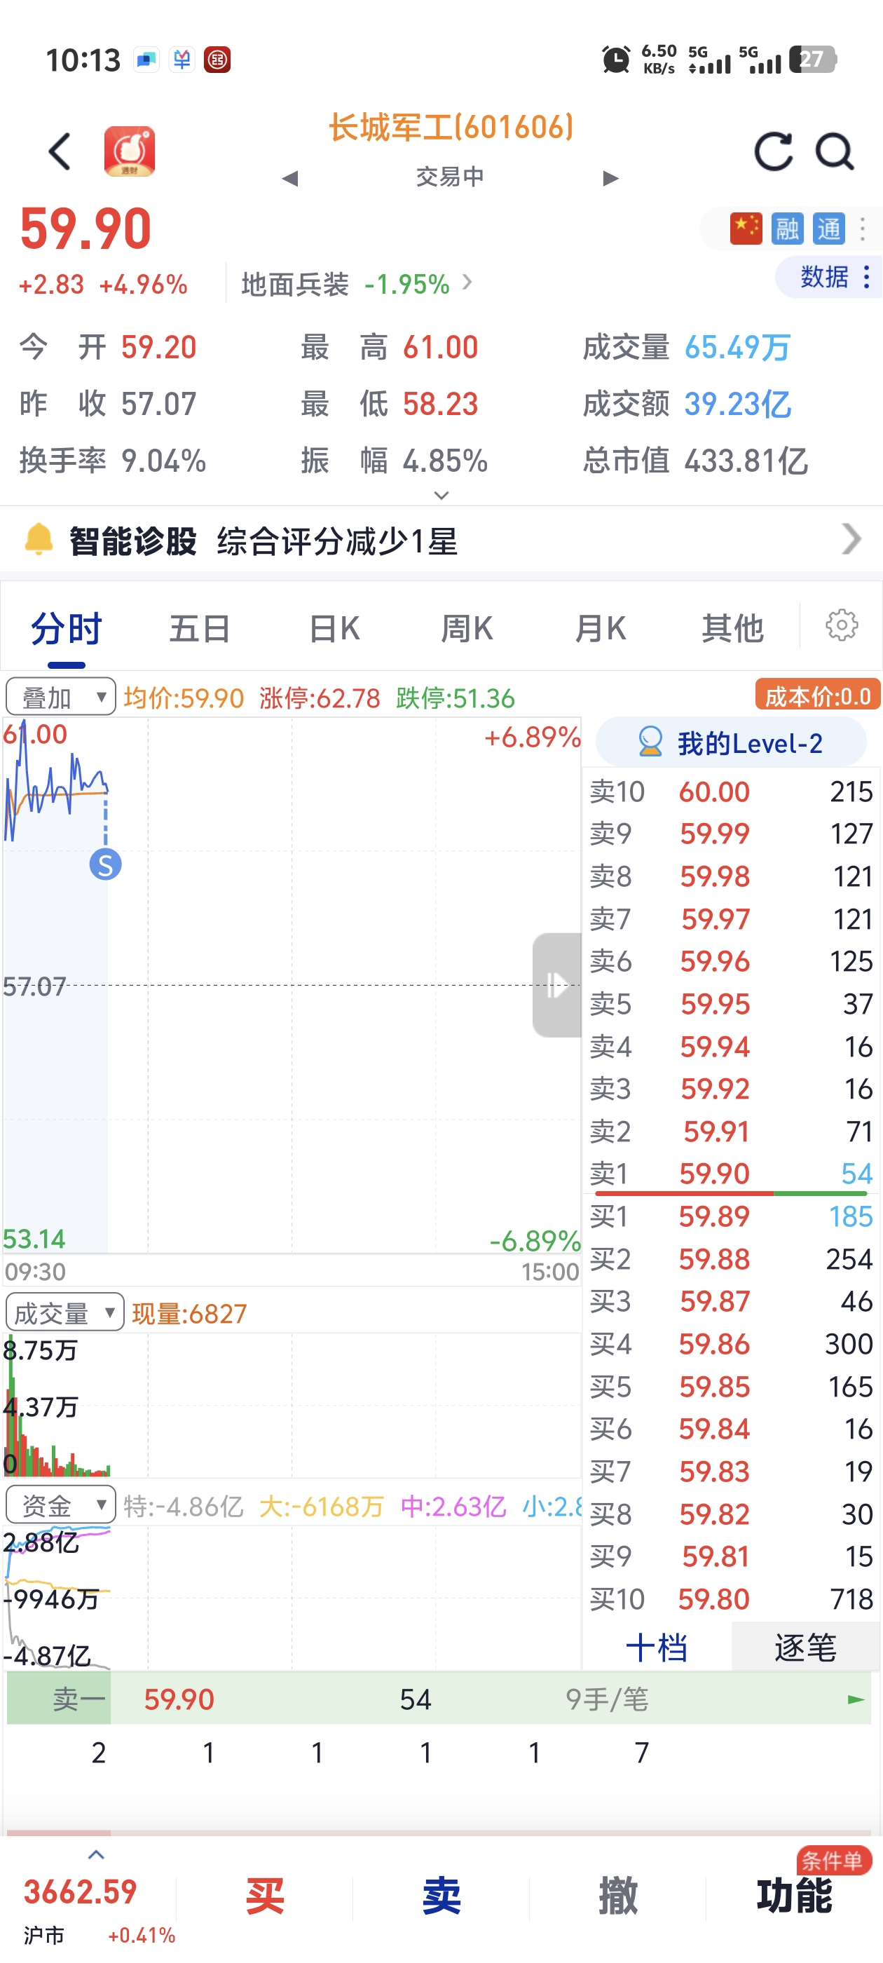Select 卖8 price 59.98 row
Image resolution: width=883 pixels, height=1963 pixels.
pos(732,876)
